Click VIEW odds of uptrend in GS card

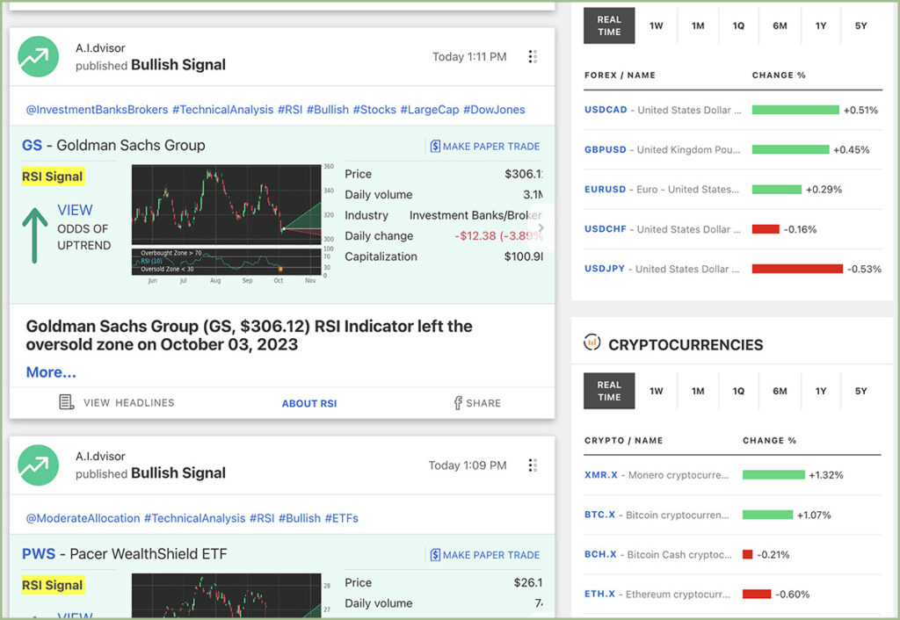(x=76, y=210)
